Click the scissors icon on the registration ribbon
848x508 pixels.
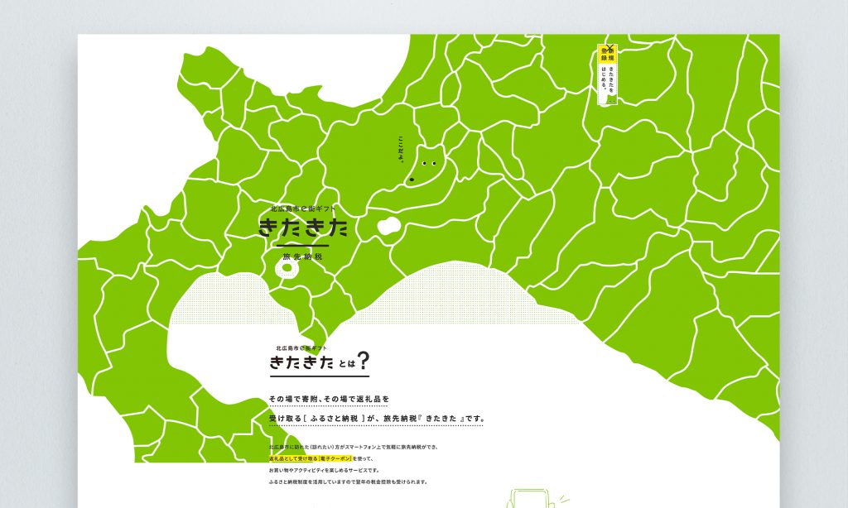tap(609, 47)
